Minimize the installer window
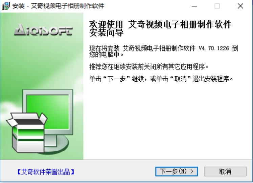The width and height of the screenshot is (253, 183). 194,6
